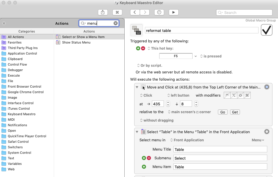
Task: Open the 'is pressed' popup
Action: [x=211, y=56]
